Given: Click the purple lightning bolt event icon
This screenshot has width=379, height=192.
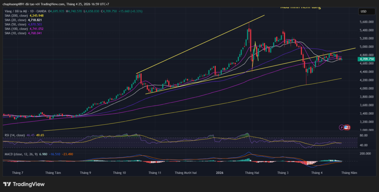Looking at the screenshot, I should (x=341, y=127).
